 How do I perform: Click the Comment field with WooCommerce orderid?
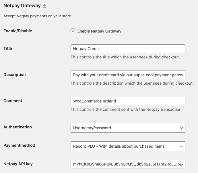[128, 101]
